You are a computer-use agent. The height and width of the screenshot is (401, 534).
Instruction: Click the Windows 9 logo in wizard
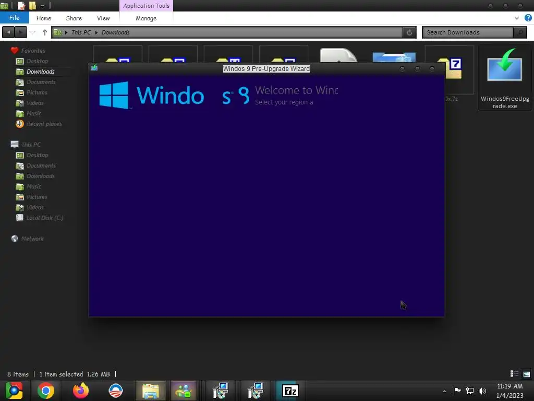[174, 95]
